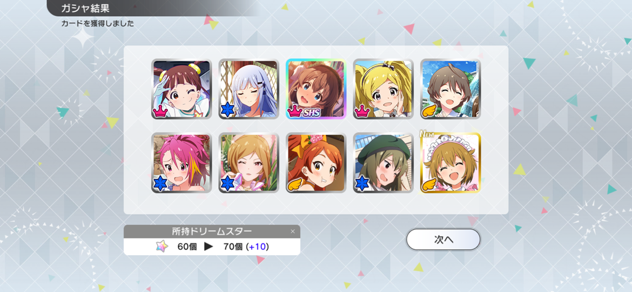Click the pink crown on blonde girl card
Image resolution: width=632 pixels, height=292 pixels.
[x=363, y=111]
